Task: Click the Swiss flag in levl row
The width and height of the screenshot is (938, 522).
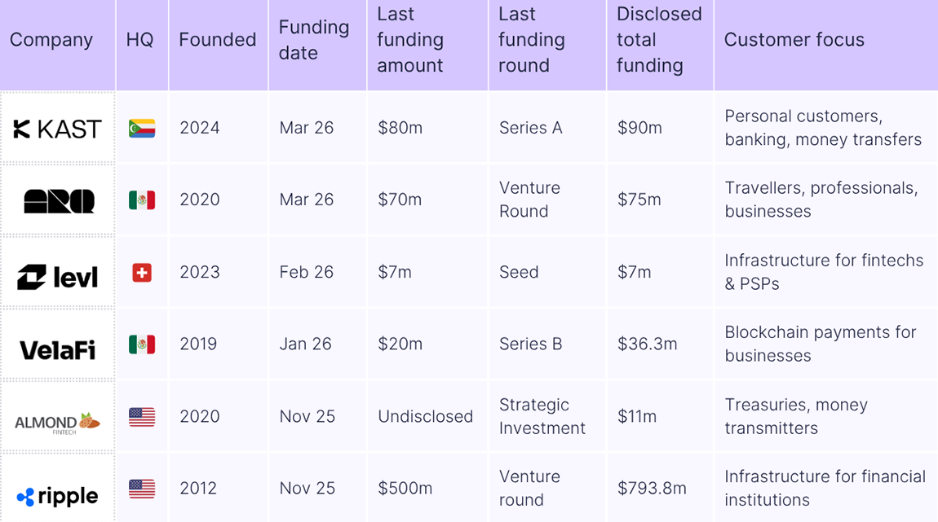Action: 142,273
